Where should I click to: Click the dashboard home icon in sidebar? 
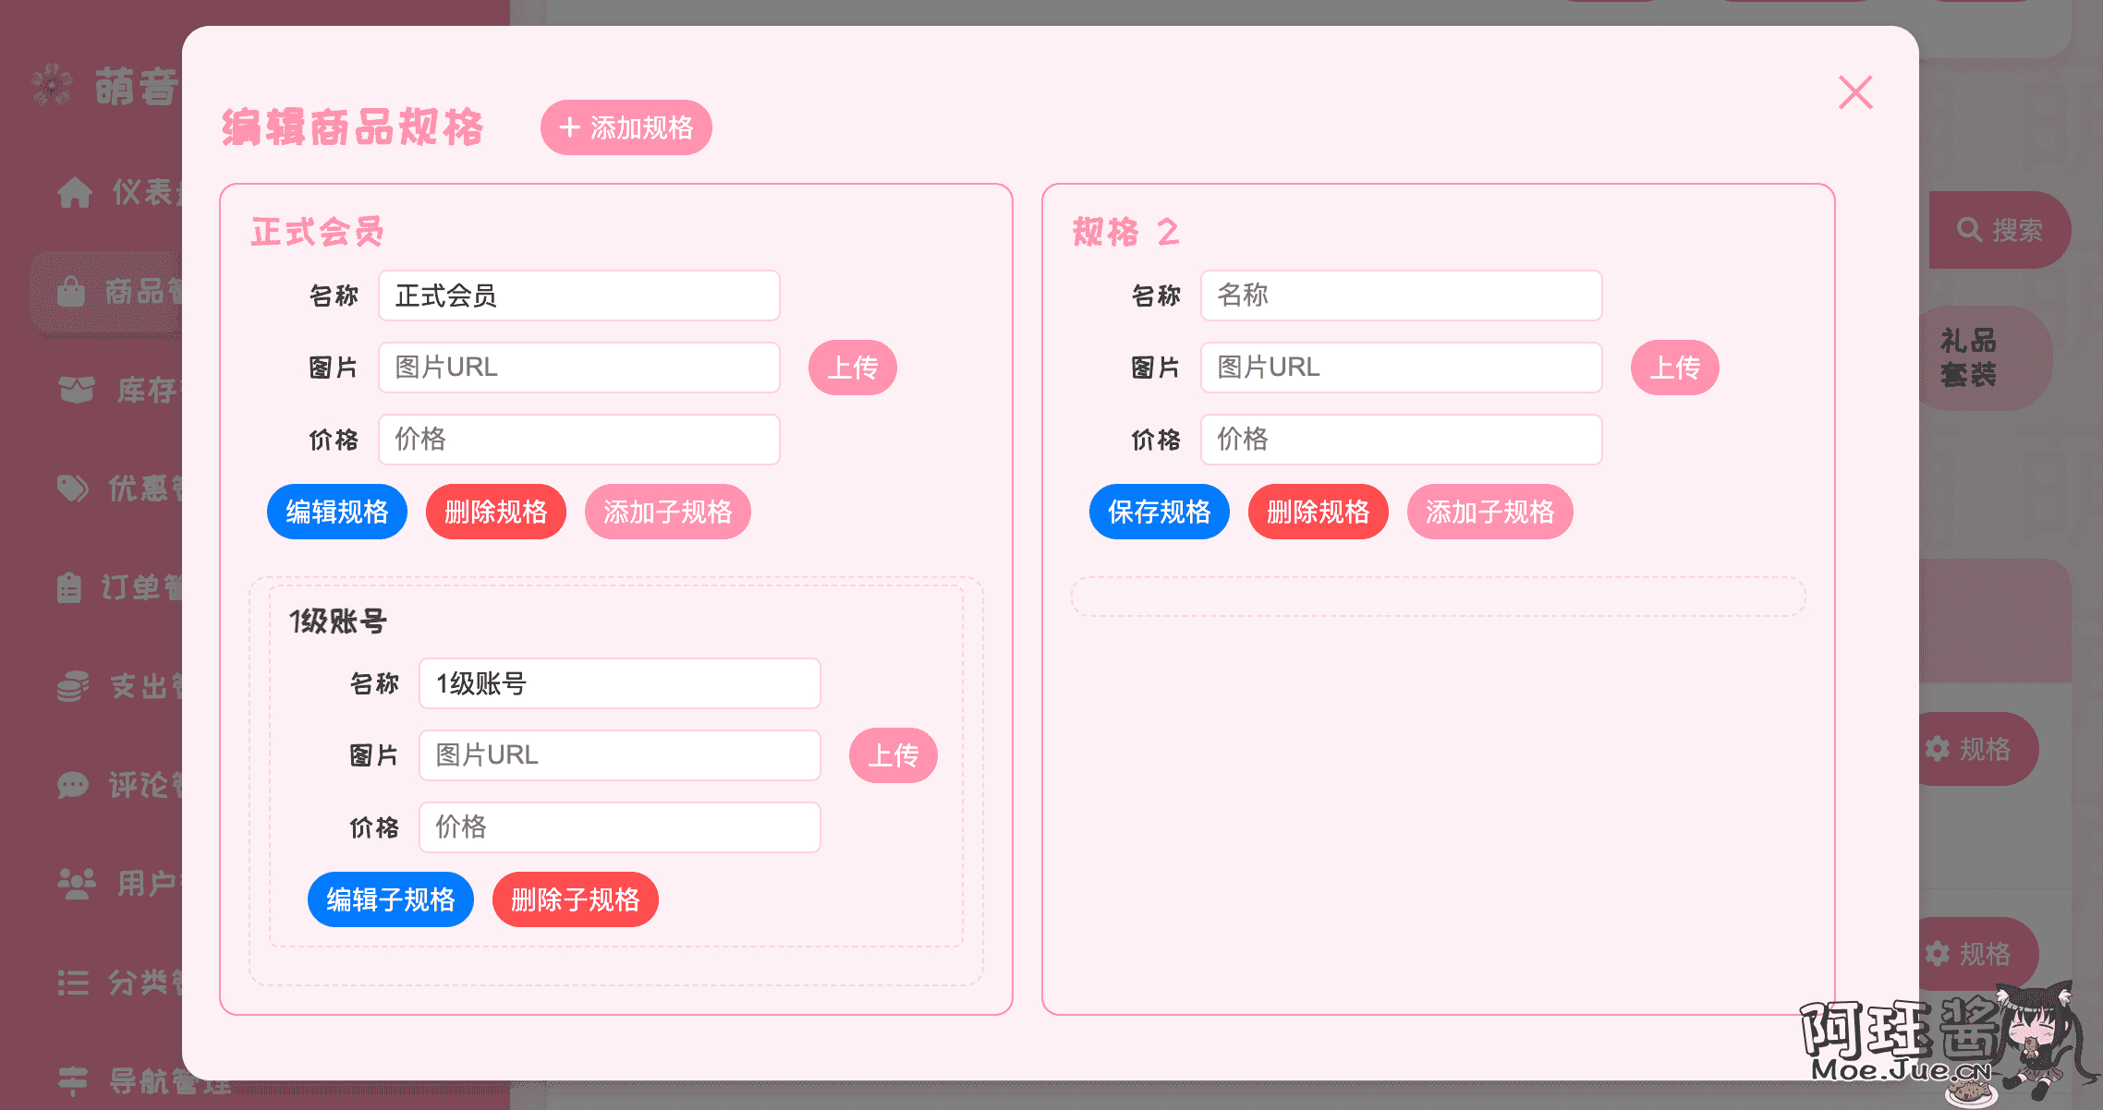pyautogui.click(x=75, y=192)
